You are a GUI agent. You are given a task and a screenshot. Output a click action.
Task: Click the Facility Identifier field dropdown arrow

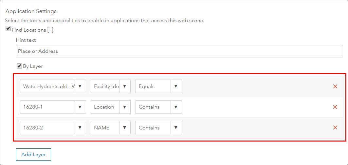125,86
